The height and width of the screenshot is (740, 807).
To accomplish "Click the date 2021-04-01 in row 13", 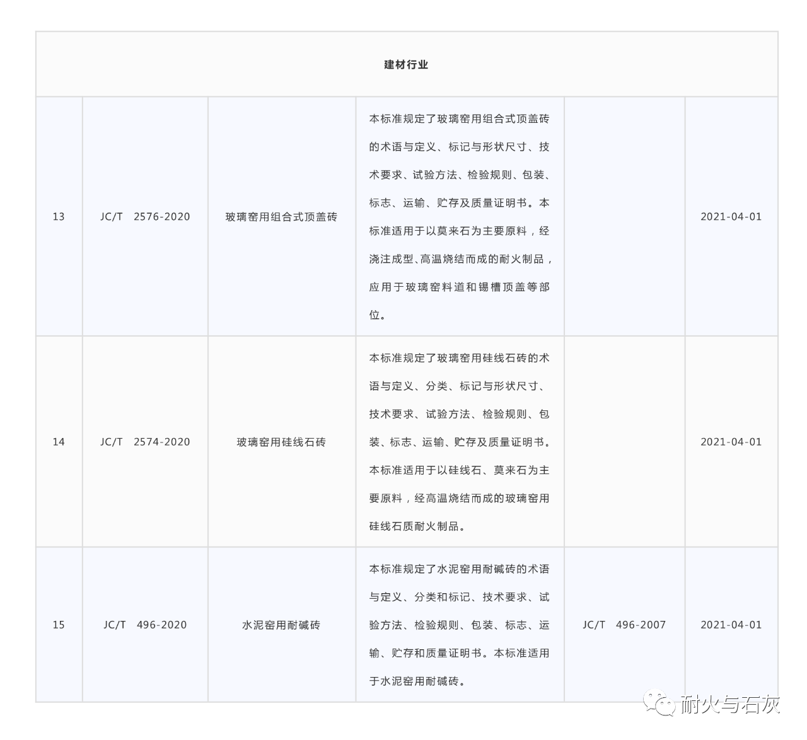I will [731, 216].
